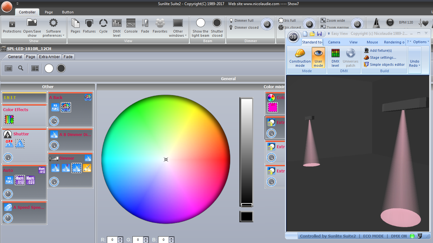Enable User mode in Easy View
This screenshot has height=243, width=433.
318,58
